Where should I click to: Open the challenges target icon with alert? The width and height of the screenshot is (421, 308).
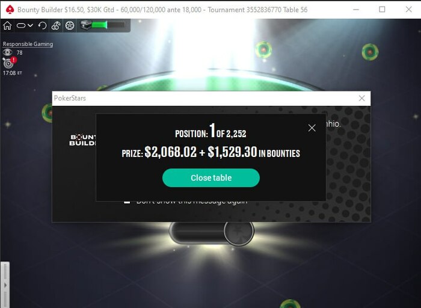9,63
